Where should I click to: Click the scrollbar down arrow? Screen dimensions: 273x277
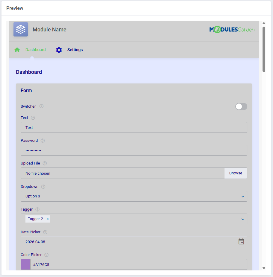pos(264,268)
